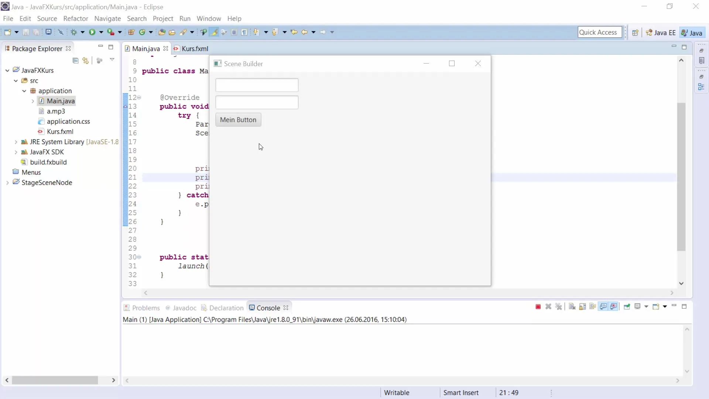Image resolution: width=709 pixels, height=399 pixels.
Task: Open the Refactor menu
Action: 76,18
